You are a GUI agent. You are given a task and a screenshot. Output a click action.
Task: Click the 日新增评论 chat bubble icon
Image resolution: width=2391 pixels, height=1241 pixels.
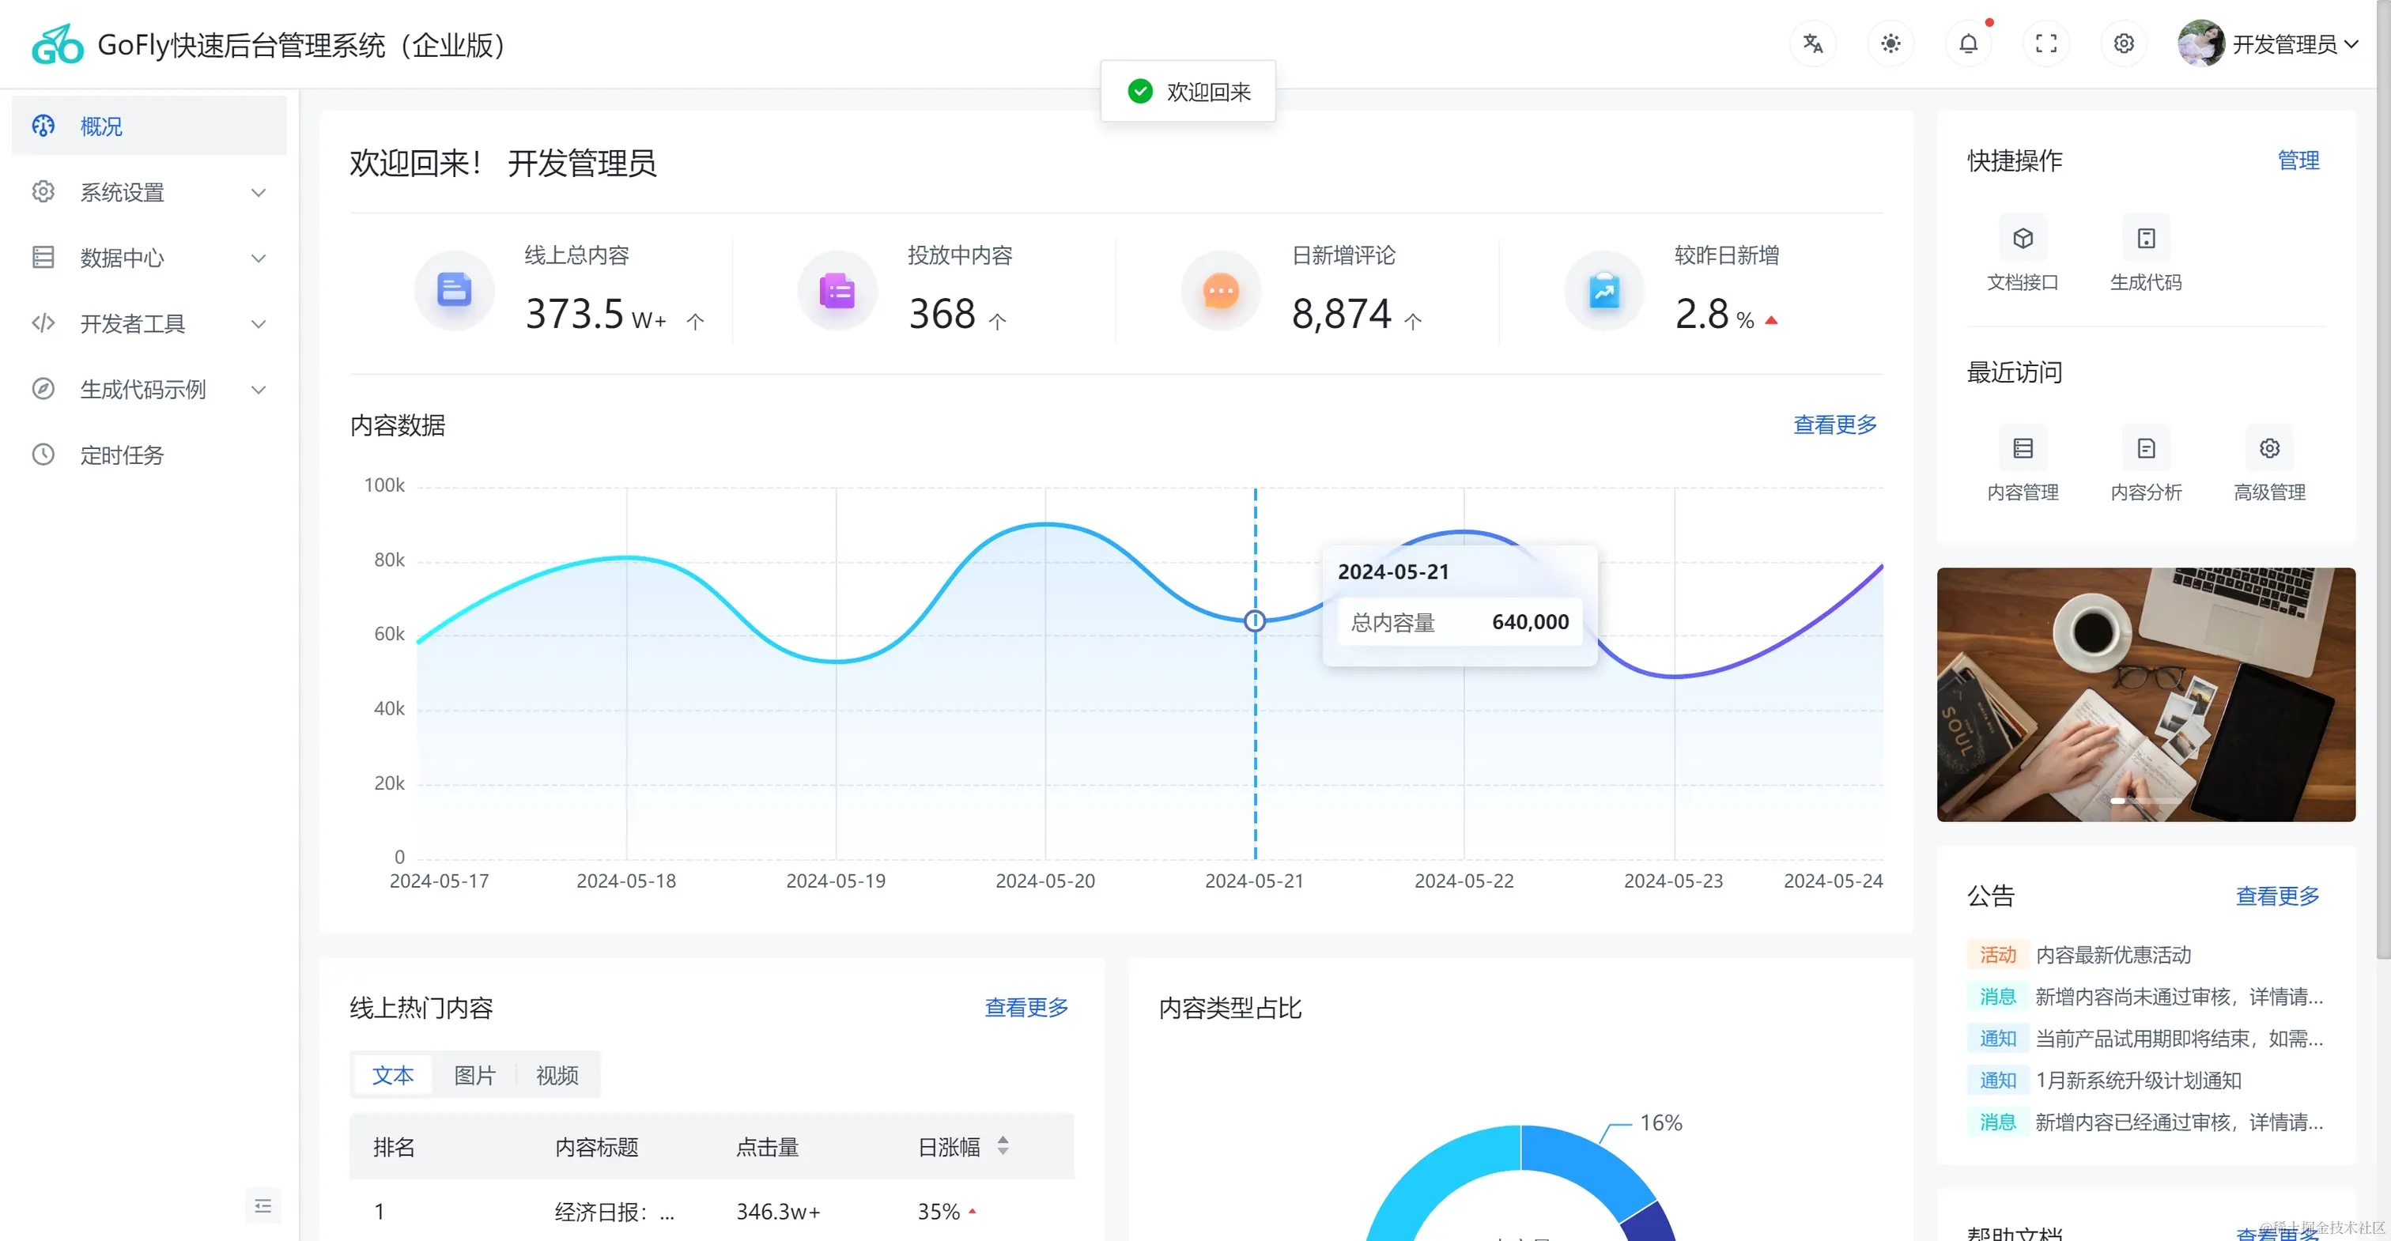pyautogui.click(x=1221, y=291)
